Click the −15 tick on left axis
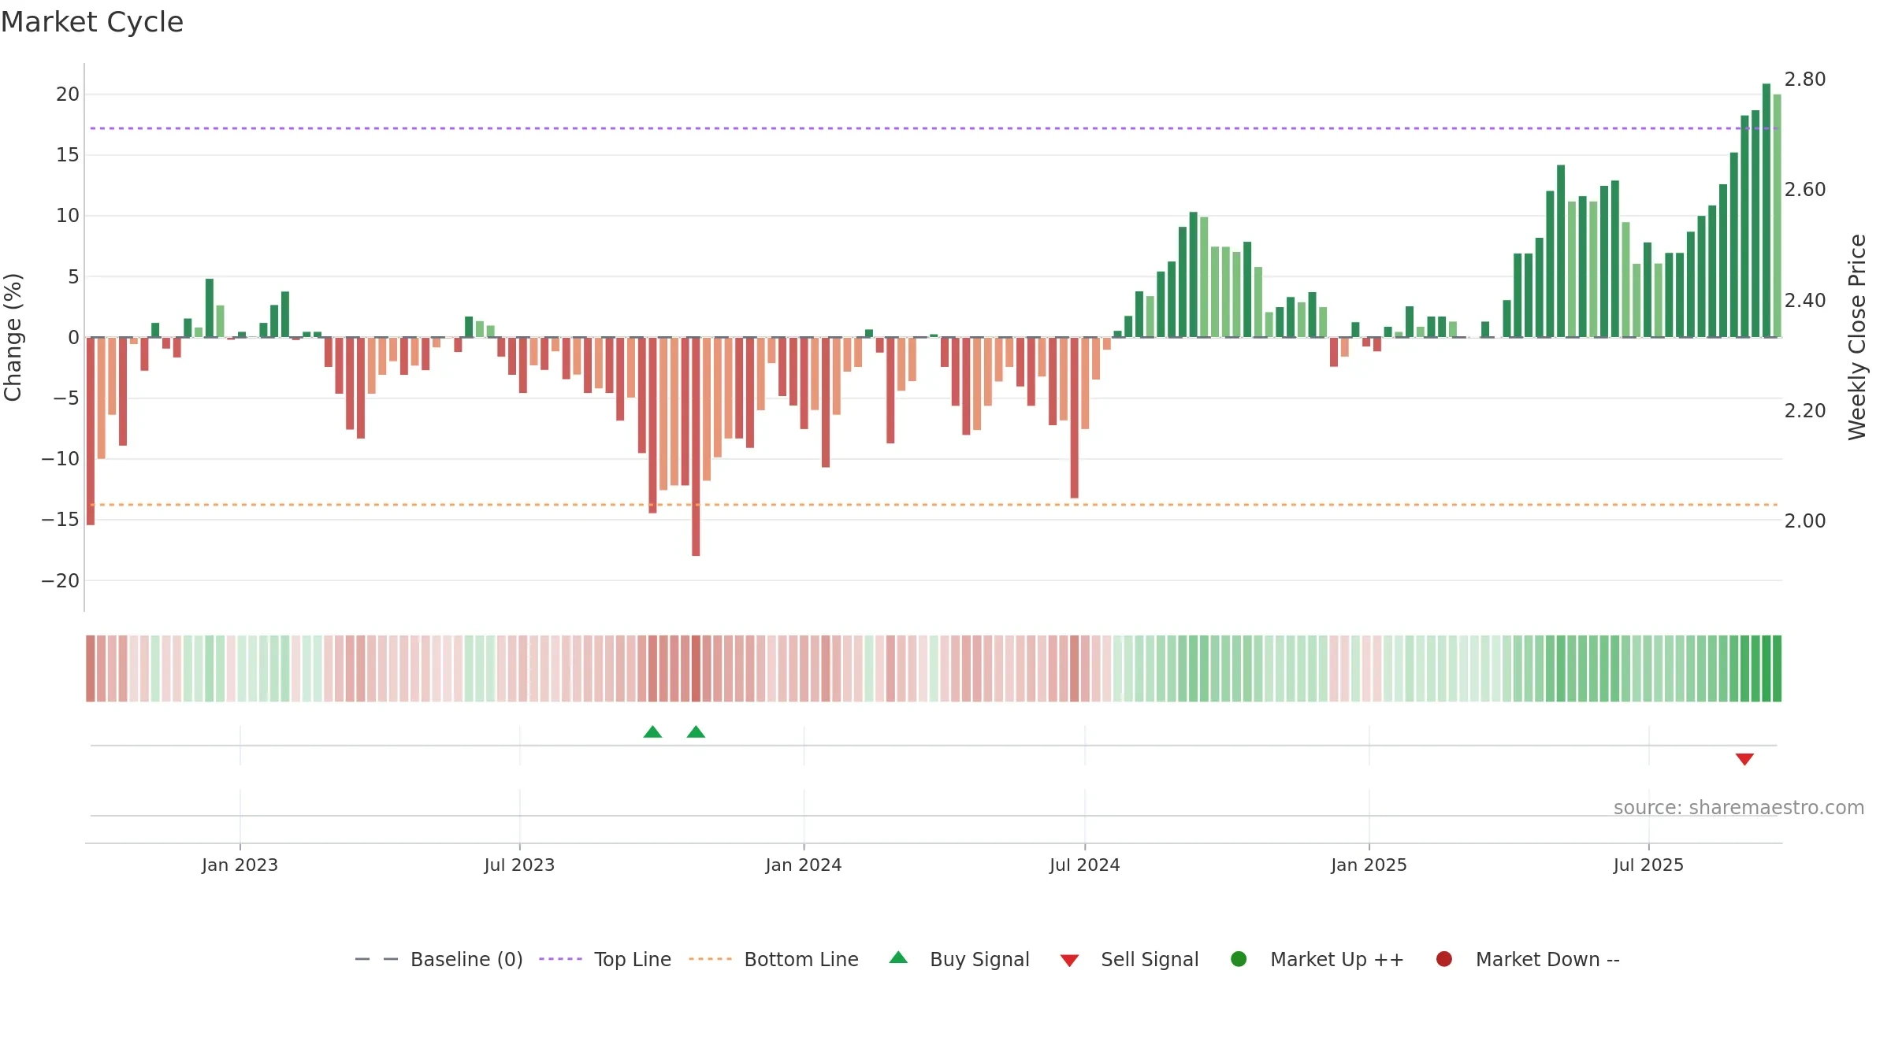This screenshot has height=1063, width=1891. click(x=61, y=520)
